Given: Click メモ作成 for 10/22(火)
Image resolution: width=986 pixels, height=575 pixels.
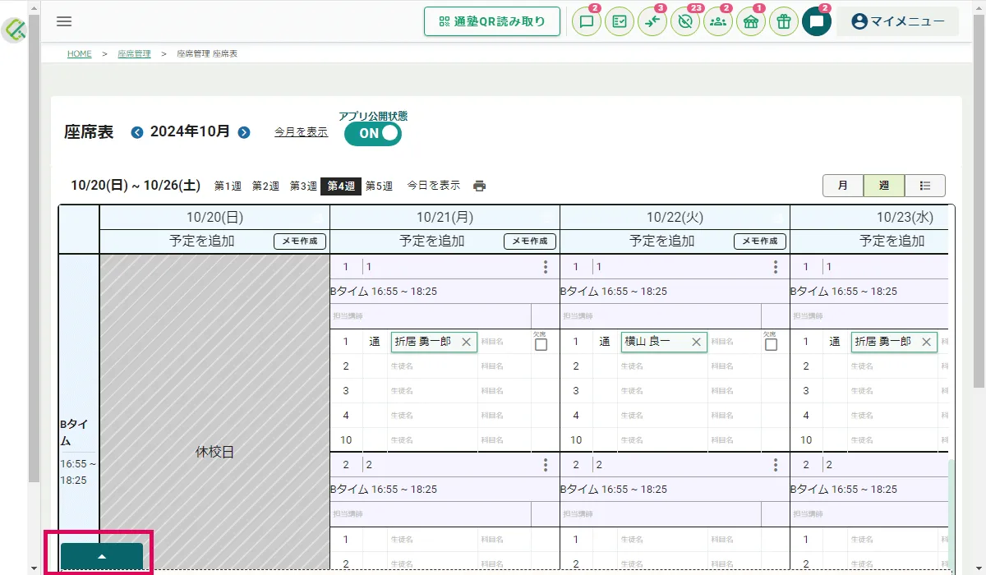Looking at the screenshot, I should tap(760, 241).
